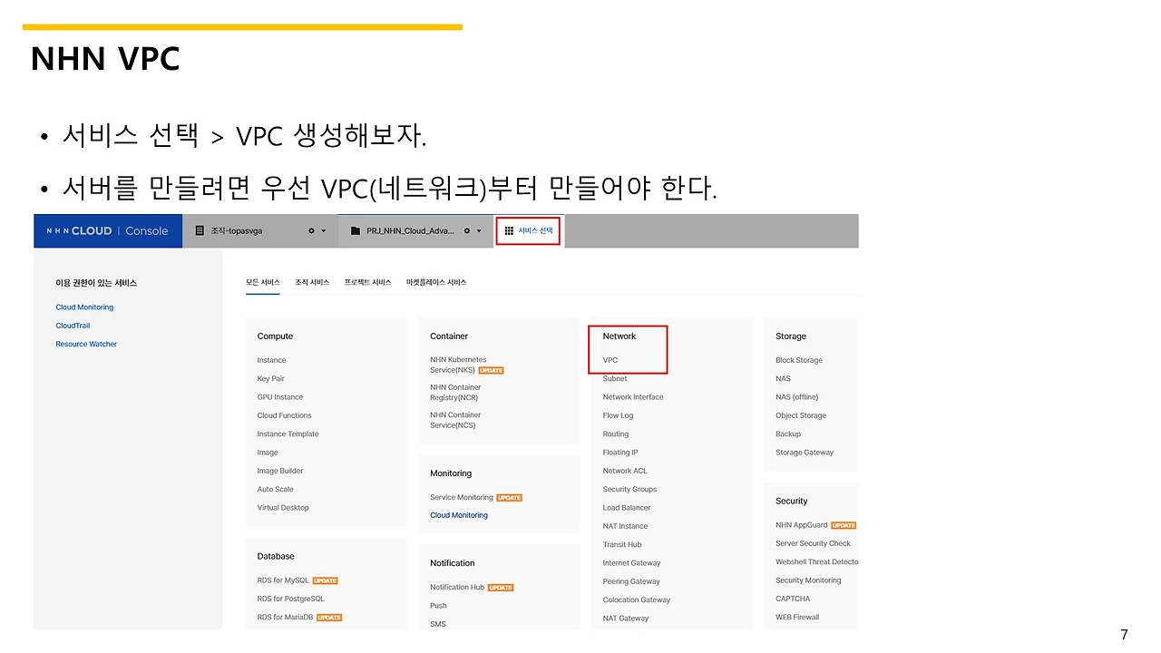Open NHN Kubernetes Service(NKS) under Container
1161x653 pixels.
[x=458, y=364]
